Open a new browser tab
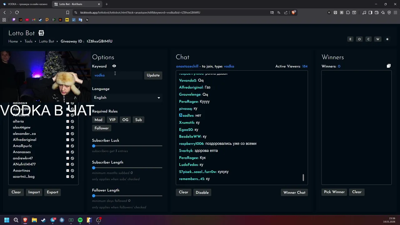The height and width of the screenshot is (225, 400). pos(107,4)
